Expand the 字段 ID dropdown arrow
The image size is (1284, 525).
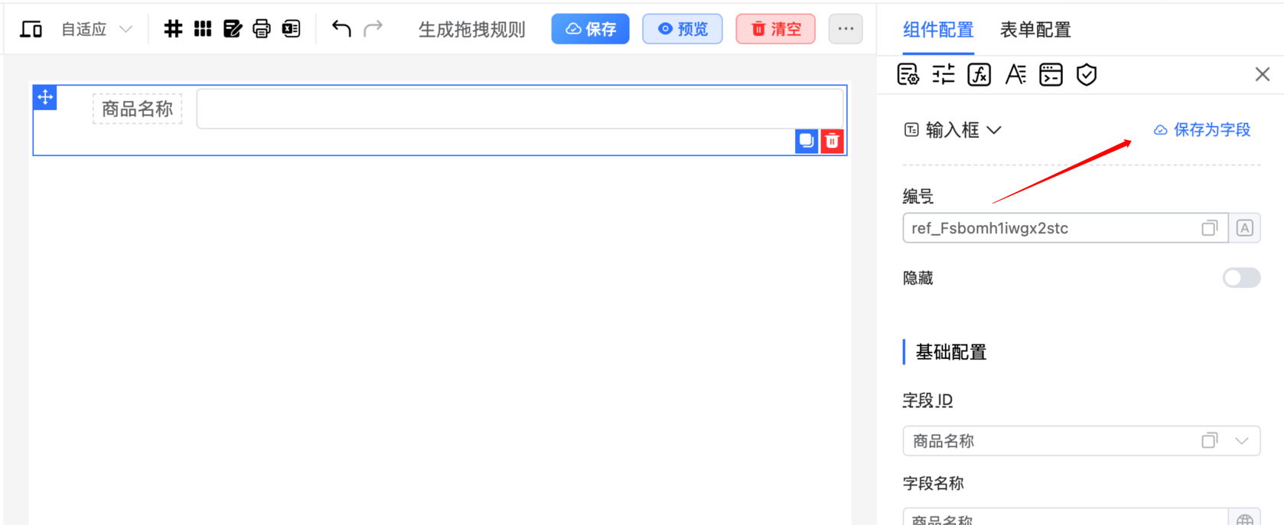[1241, 441]
